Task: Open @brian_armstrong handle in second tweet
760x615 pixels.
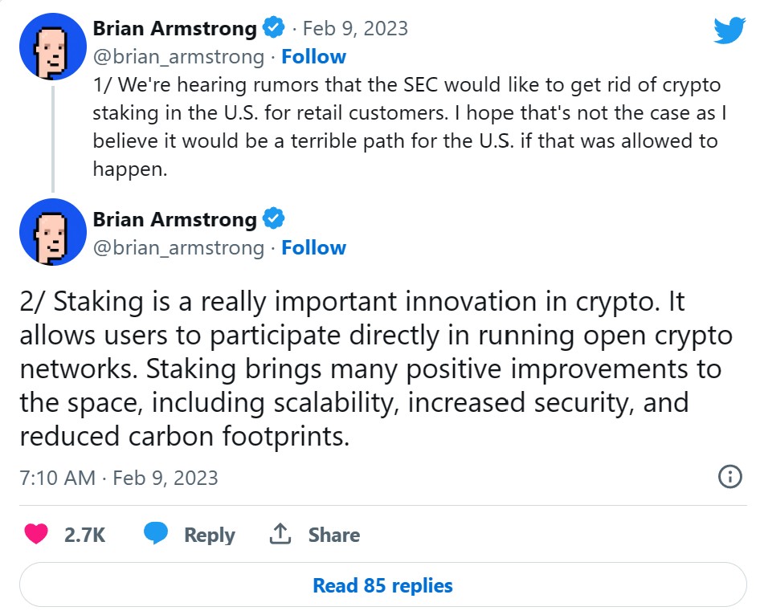Action: [x=178, y=247]
